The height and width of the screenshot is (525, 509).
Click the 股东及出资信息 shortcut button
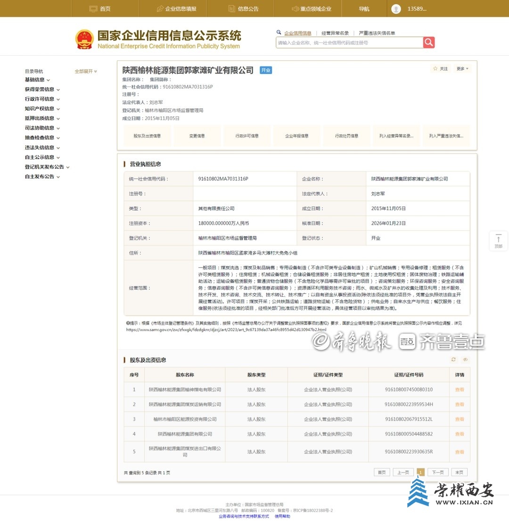(147, 136)
